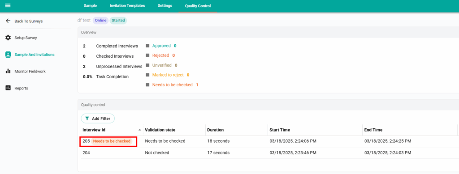Screen dimensions: 459x174
Task: Open Setup Survey in the sidebar
Action: coord(26,38)
